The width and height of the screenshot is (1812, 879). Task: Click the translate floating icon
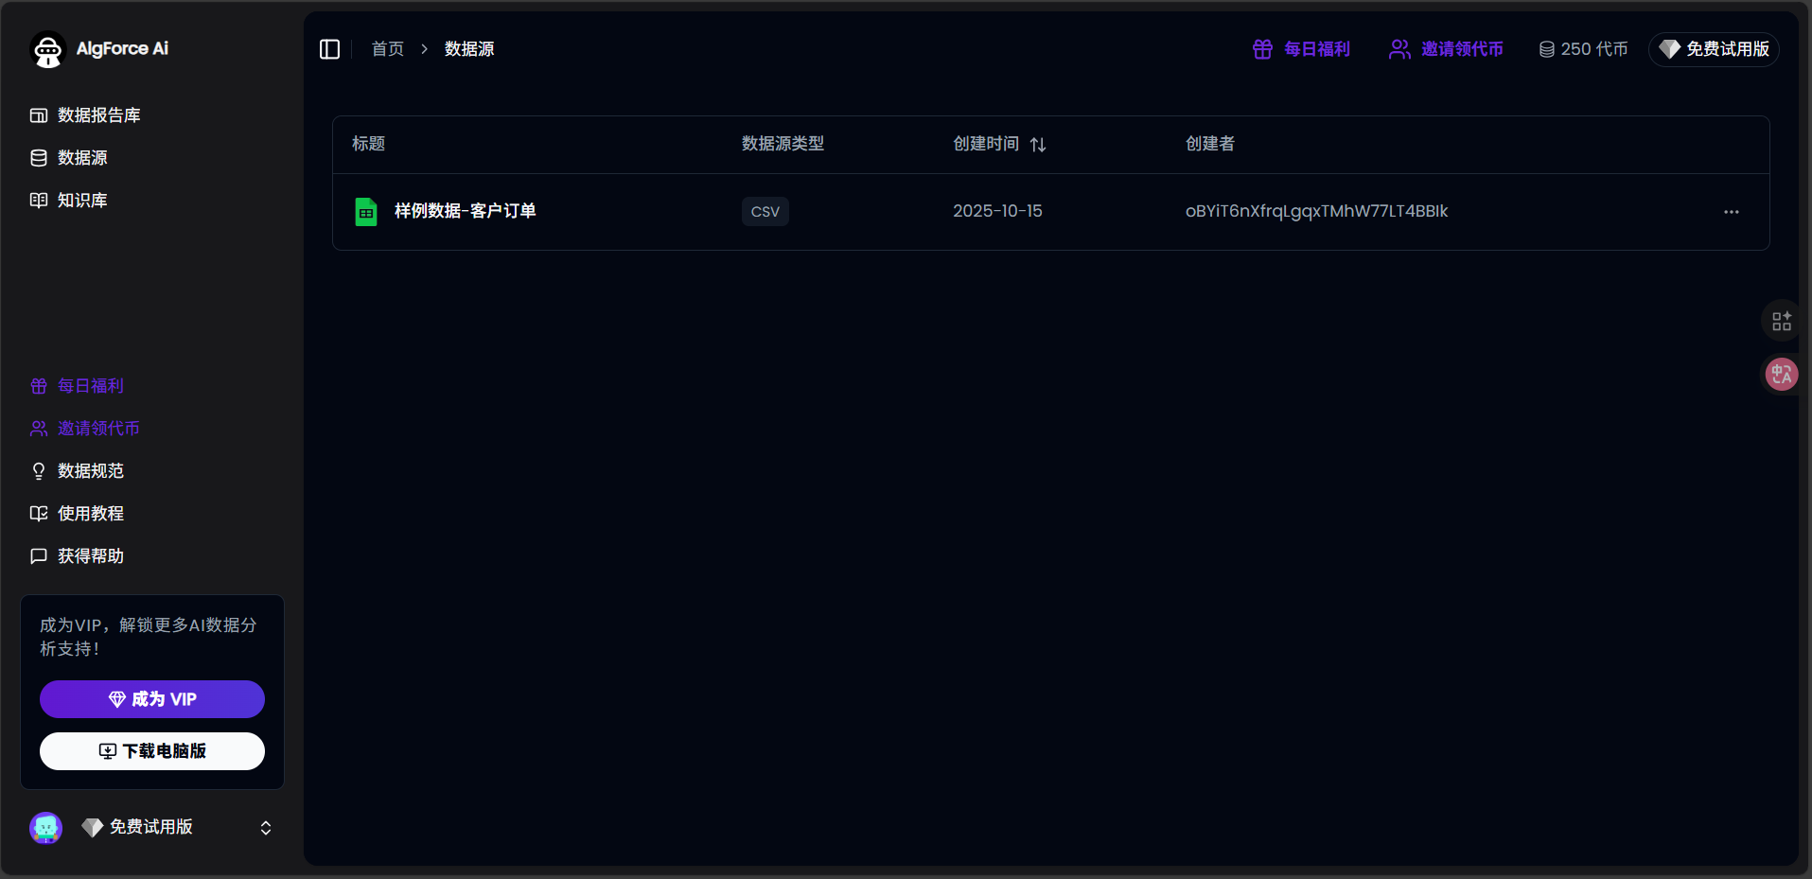click(x=1782, y=375)
